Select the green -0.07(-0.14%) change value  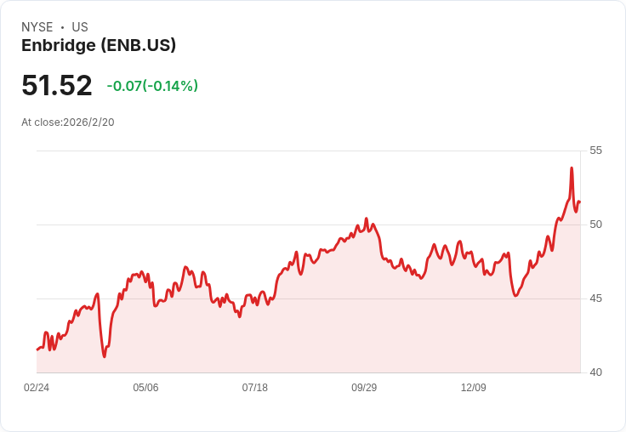[x=152, y=86]
